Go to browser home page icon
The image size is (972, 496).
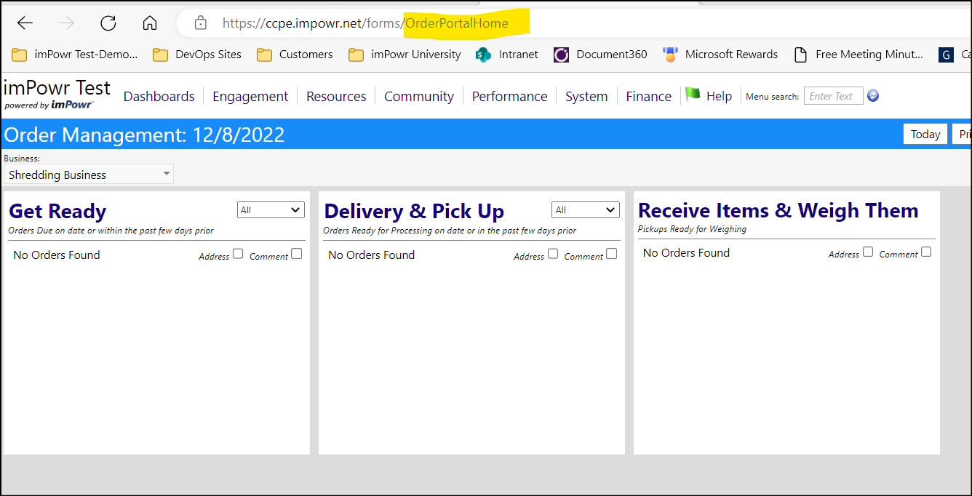[x=150, y=23]
